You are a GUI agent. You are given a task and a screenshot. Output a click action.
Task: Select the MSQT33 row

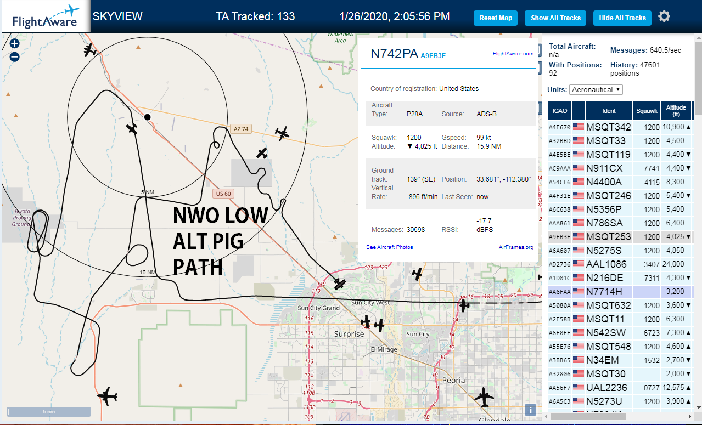620,141
